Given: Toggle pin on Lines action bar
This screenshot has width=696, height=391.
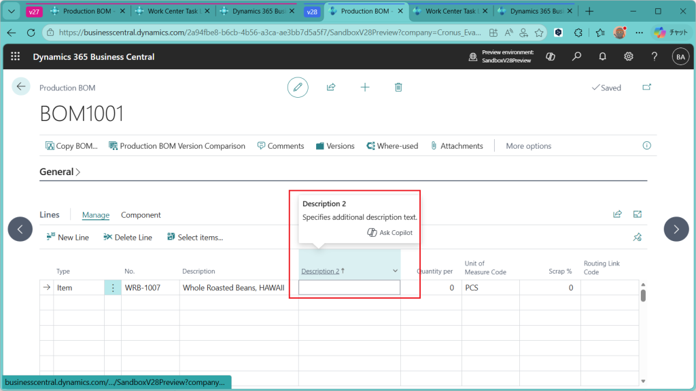Looking at the screenshot, I should (637, 238).
